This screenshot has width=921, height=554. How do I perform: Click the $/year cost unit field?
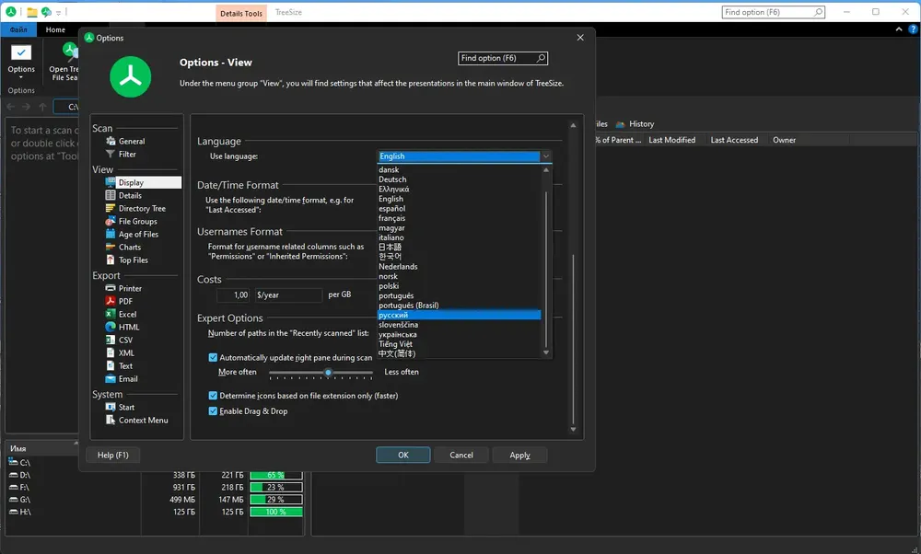(x=288, y=295)
